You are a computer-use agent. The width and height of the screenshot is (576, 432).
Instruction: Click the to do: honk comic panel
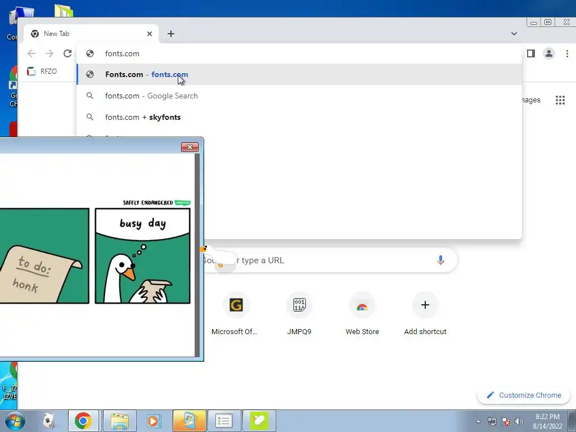pyautogui.click(x=44, y=256)
